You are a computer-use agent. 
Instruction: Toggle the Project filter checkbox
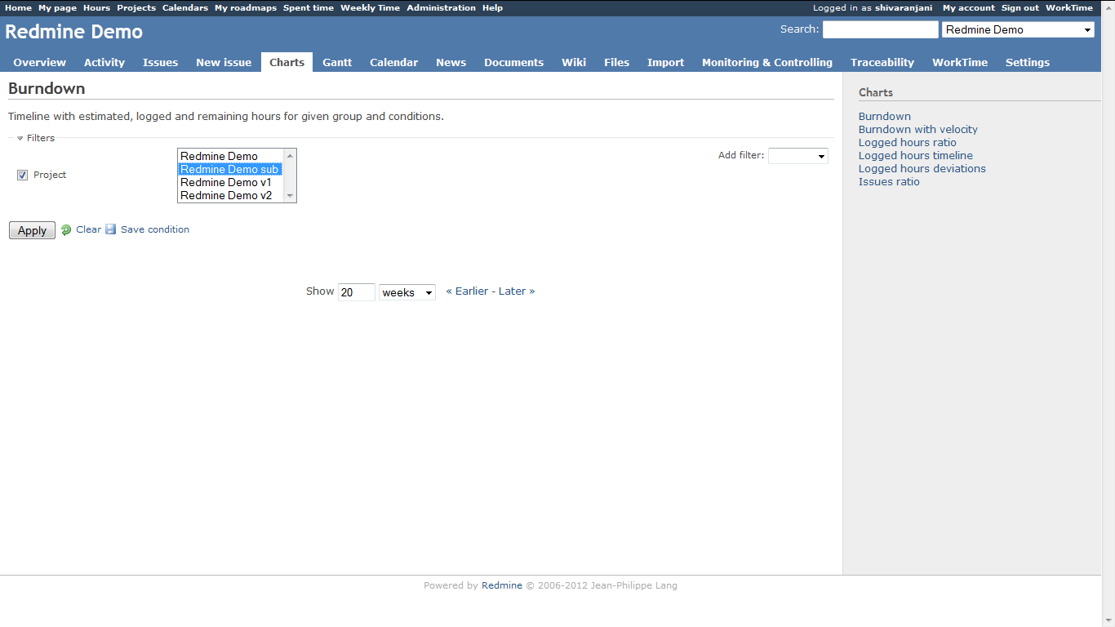coord(22,175)
